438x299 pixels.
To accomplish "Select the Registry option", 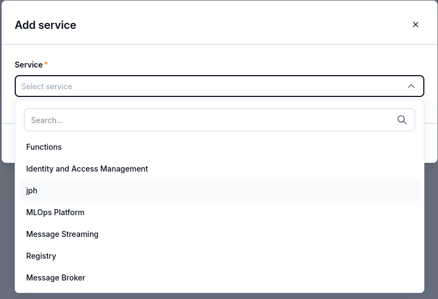I will point(220,256).
